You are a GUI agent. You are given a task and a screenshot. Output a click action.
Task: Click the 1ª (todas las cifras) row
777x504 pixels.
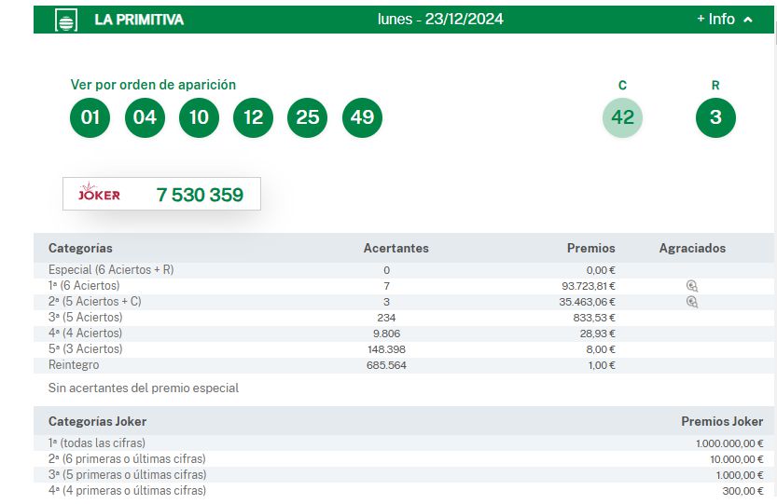point(404,443)
